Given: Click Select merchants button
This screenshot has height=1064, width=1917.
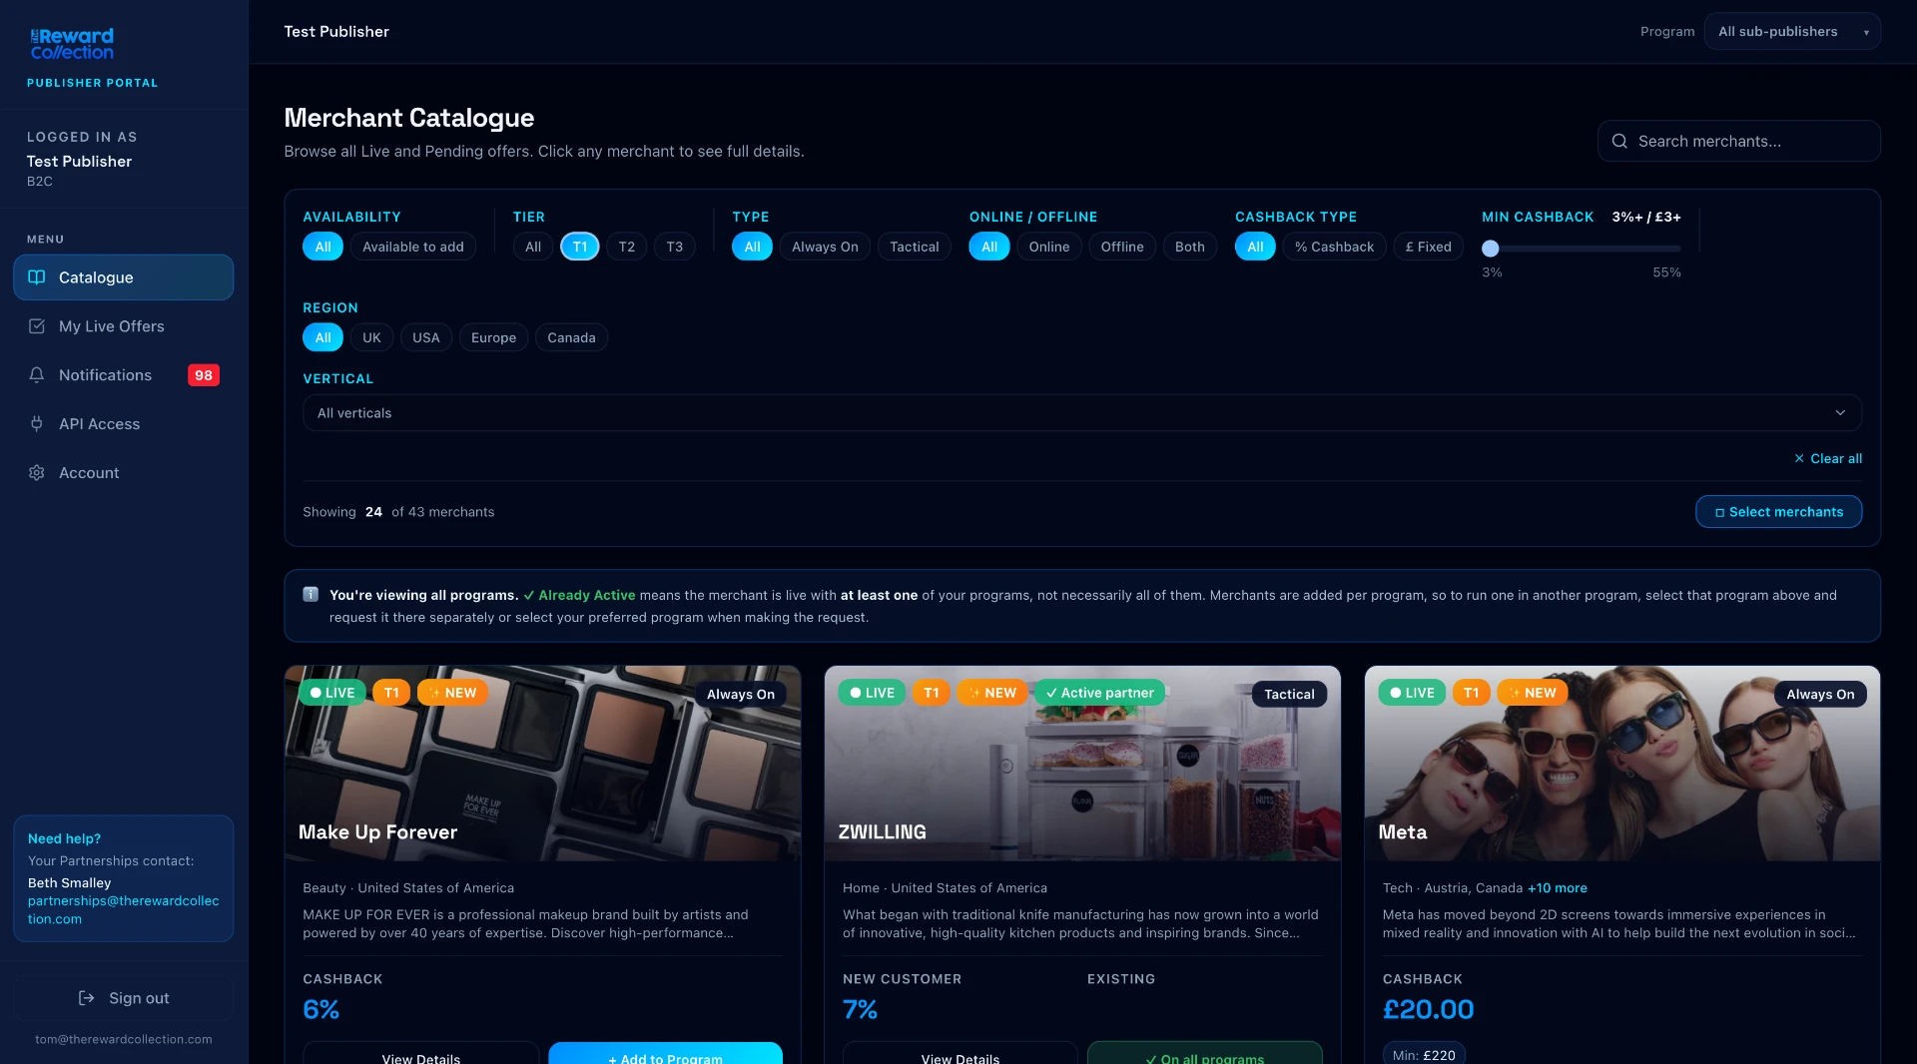Looking at the screenshot, I should coord(1778,512).
